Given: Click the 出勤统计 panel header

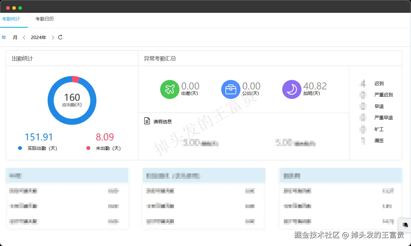Looking at the screenshot, I should click(72, 58).
